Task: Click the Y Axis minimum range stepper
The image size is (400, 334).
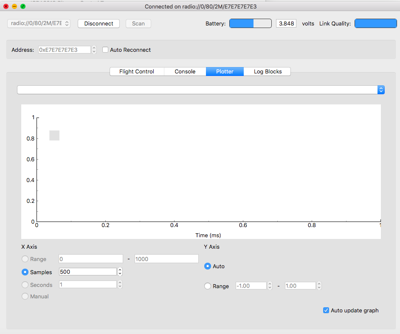Action: click(x=270, y=286)
